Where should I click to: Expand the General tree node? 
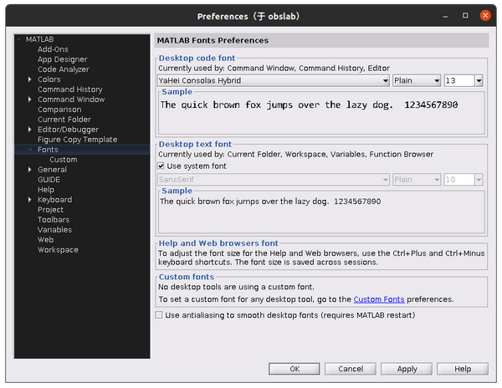pos(30,170)
